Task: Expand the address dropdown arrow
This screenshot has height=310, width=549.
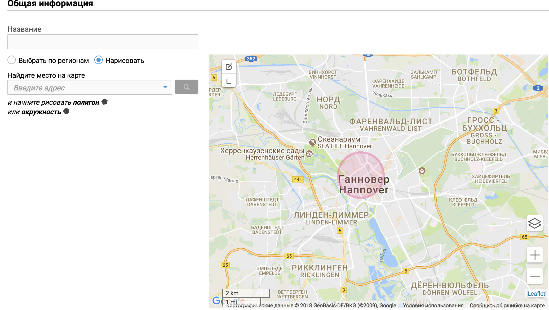Action: [x=165, y=87]
